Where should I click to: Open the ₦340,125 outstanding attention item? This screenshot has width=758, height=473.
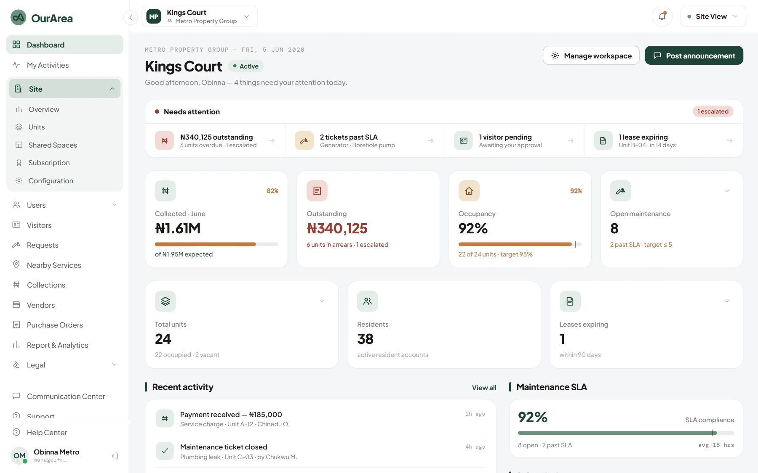tap(215, 140)
